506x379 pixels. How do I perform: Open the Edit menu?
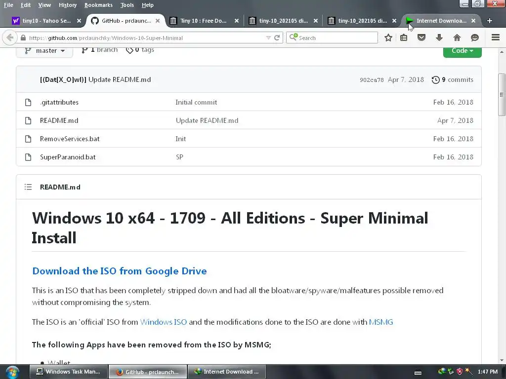pos(26,5)
